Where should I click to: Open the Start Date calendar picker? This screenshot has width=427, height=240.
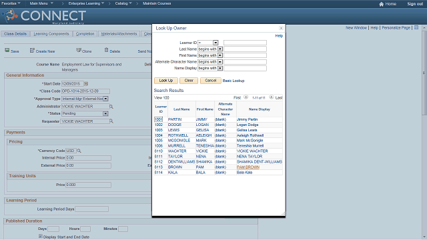point(86,84)
